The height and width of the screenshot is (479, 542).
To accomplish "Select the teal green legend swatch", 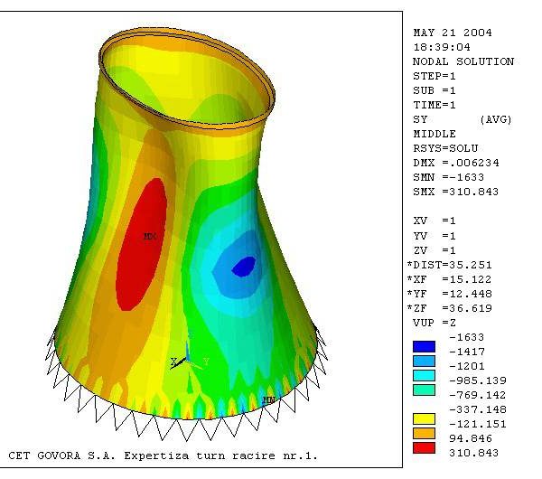I will coord(424,390).
